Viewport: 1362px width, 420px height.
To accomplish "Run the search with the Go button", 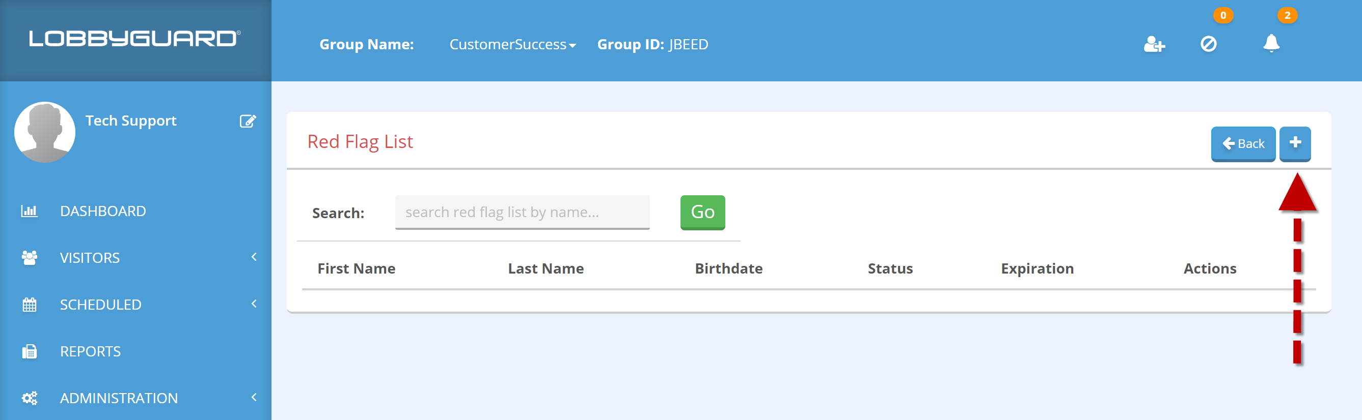I will tap(702, 212).
